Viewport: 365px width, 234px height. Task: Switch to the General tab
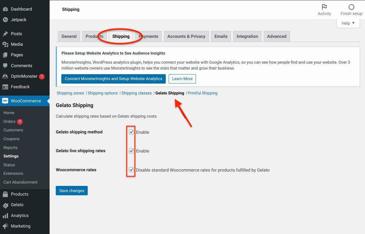pos(69,36)
